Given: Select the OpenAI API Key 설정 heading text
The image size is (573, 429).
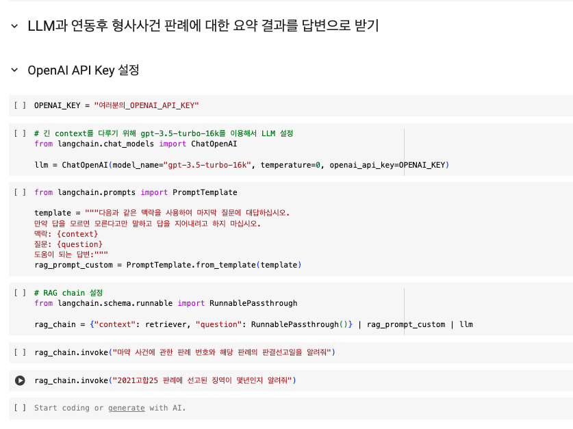Looking at the screenshot, I should (x=84, y=70).
